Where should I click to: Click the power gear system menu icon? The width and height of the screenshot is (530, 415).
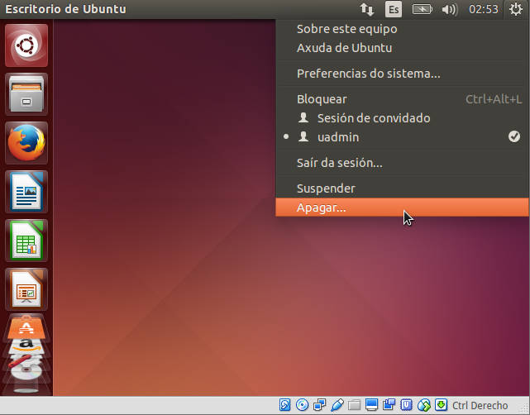[x=516, y=9]
